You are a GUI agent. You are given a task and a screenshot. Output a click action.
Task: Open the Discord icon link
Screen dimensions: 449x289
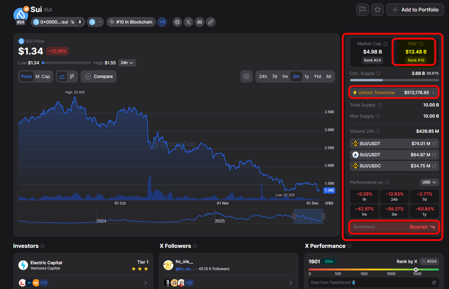200,22
